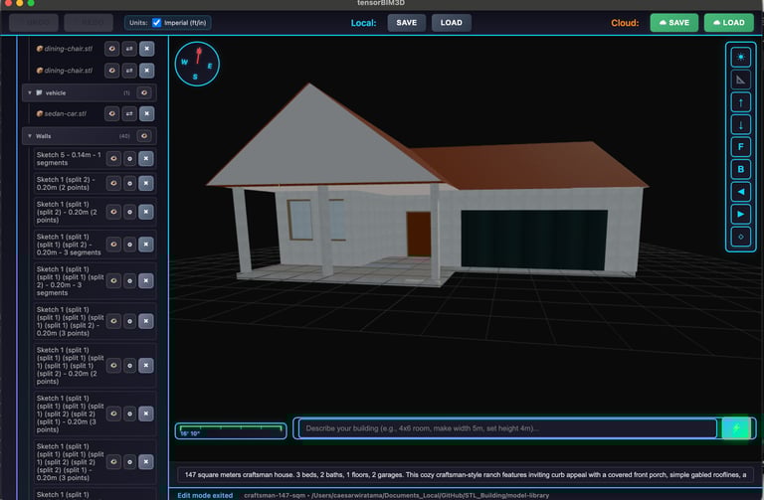Select first dining-chair.stl item
This screenshot has width=764, height=500.
click(69, 49)
